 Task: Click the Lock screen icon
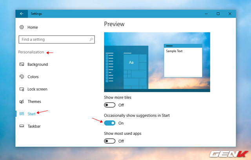click(x=22, y=89)
